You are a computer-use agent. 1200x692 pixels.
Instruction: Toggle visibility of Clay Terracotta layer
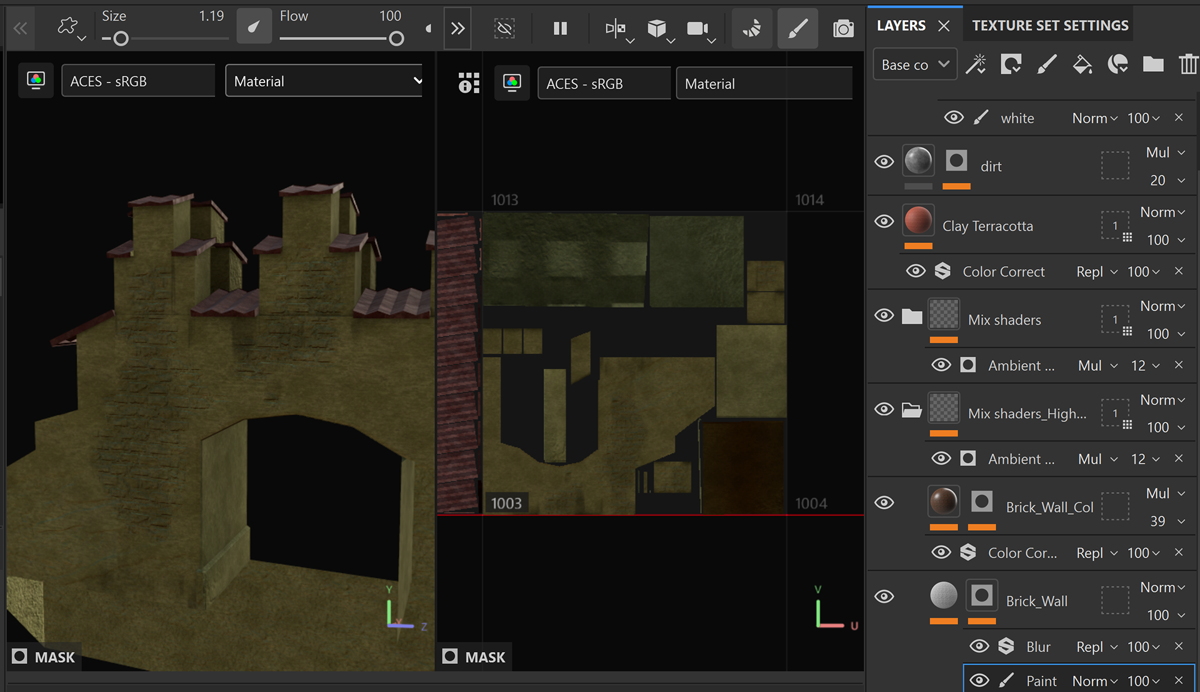point(884,222)
